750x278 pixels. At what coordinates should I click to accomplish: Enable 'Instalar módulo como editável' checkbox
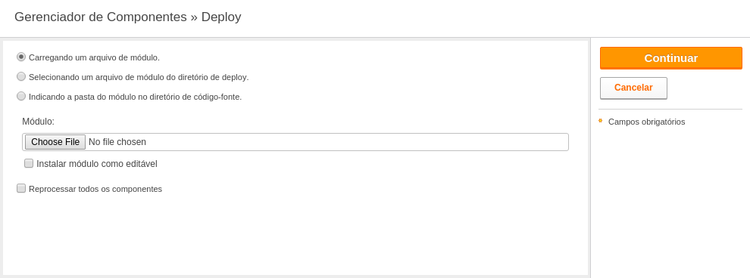(29, 163)
